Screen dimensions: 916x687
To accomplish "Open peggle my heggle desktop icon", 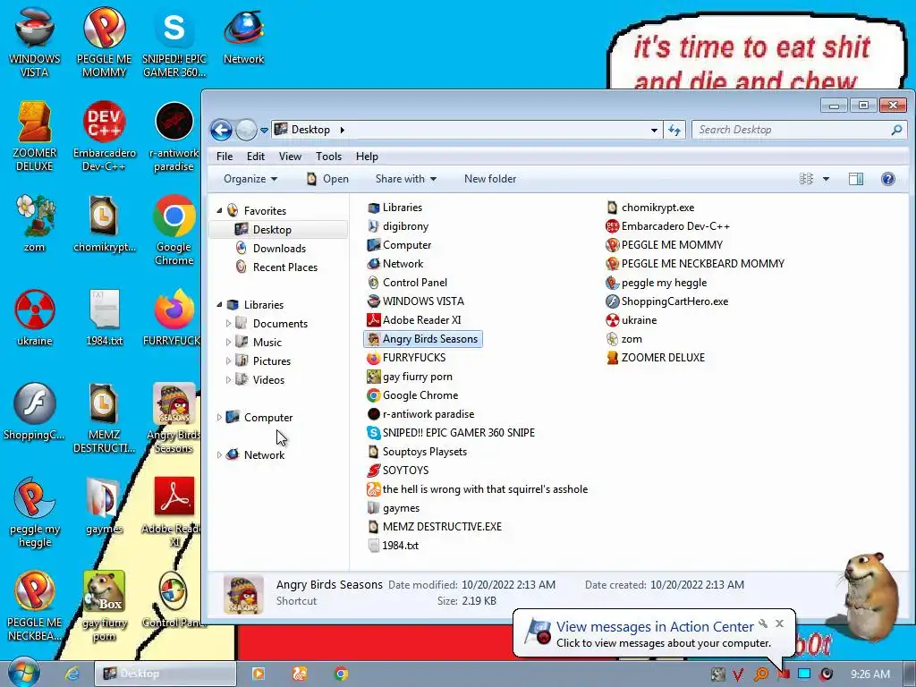I will coord(35,513).
